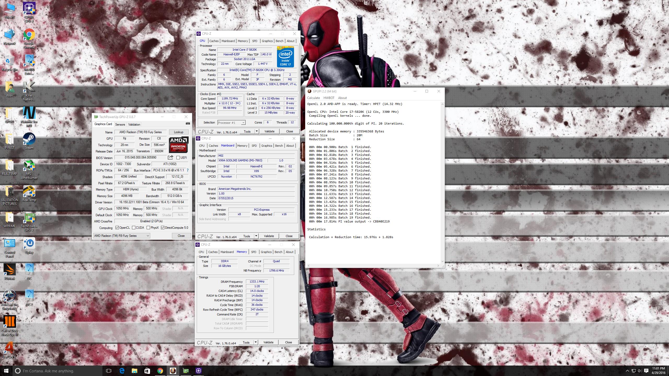Screen dimensions: 669x376
Task: Click the GPUPI horizontal scrollbar right arrow
Action: click(438, 266)
